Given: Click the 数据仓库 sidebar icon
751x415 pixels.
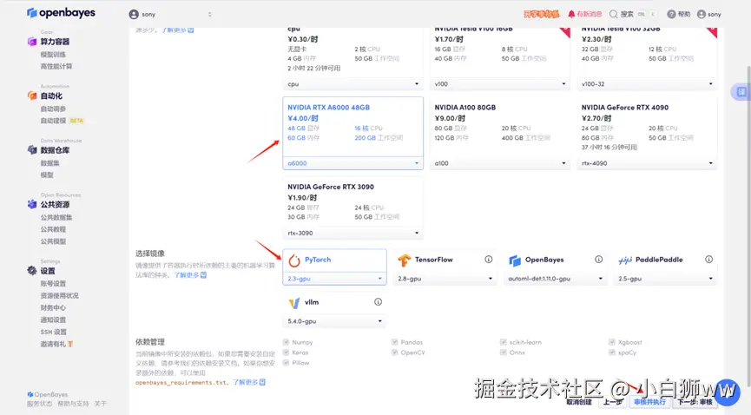Looking at the screenshot, I should click(x=31, y=150).
